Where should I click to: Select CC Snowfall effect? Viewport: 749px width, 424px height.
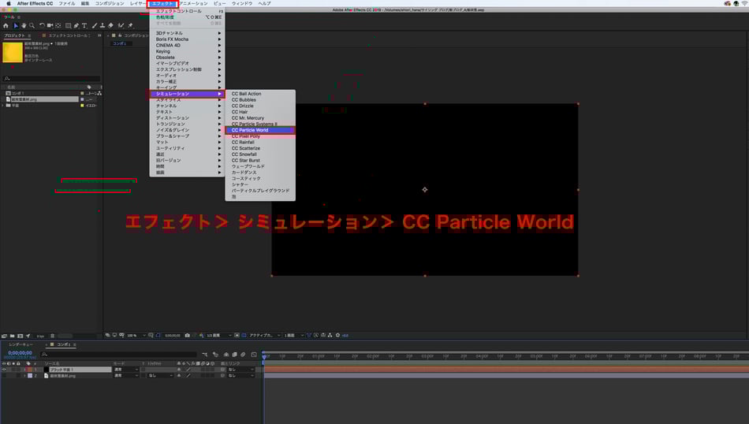click(245, 154)
